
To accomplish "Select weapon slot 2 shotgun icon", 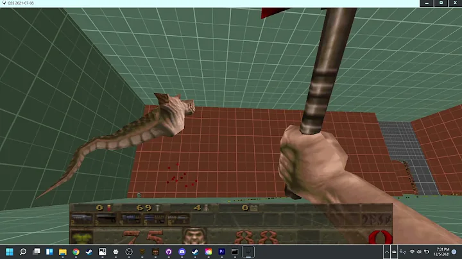I will (x=82, y=219).
